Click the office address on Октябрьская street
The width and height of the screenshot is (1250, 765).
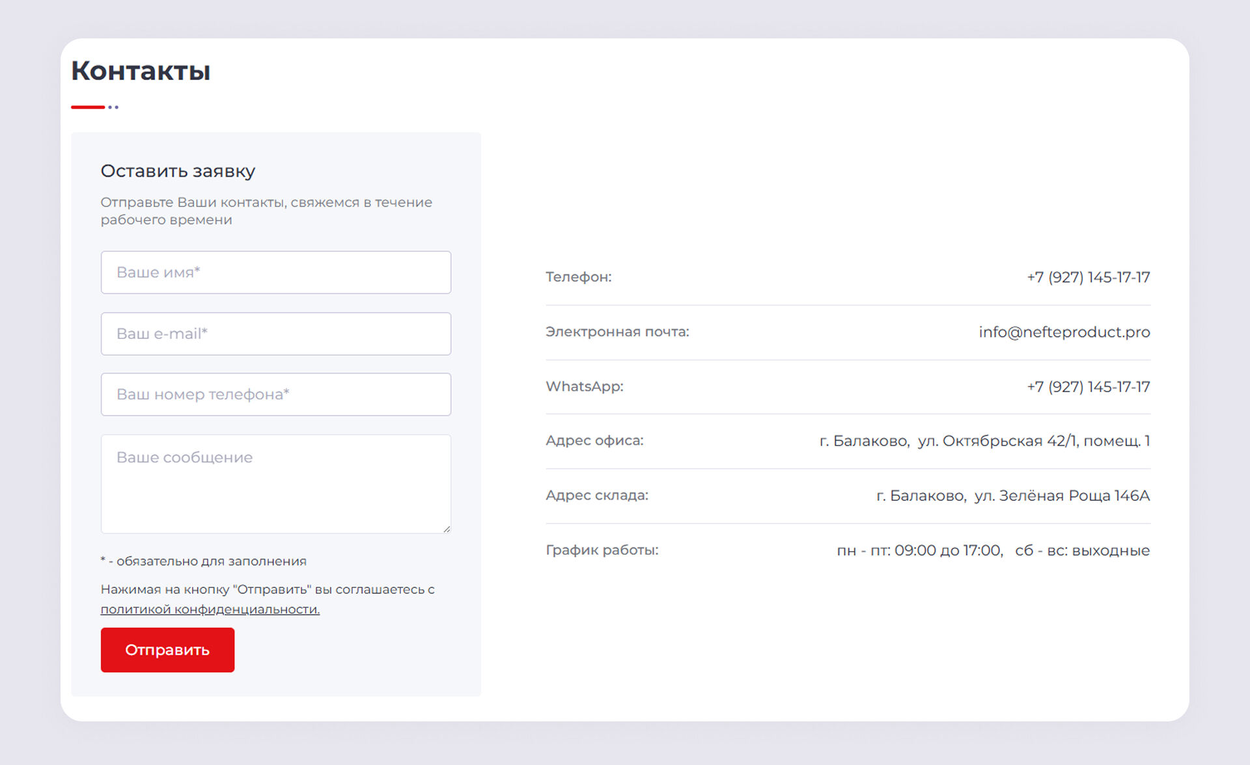click(x=984, y=441)
